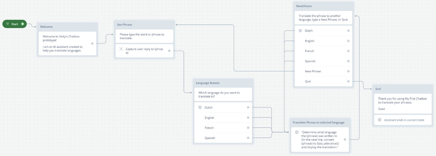Select the NextChoice block title

(304, 6)
